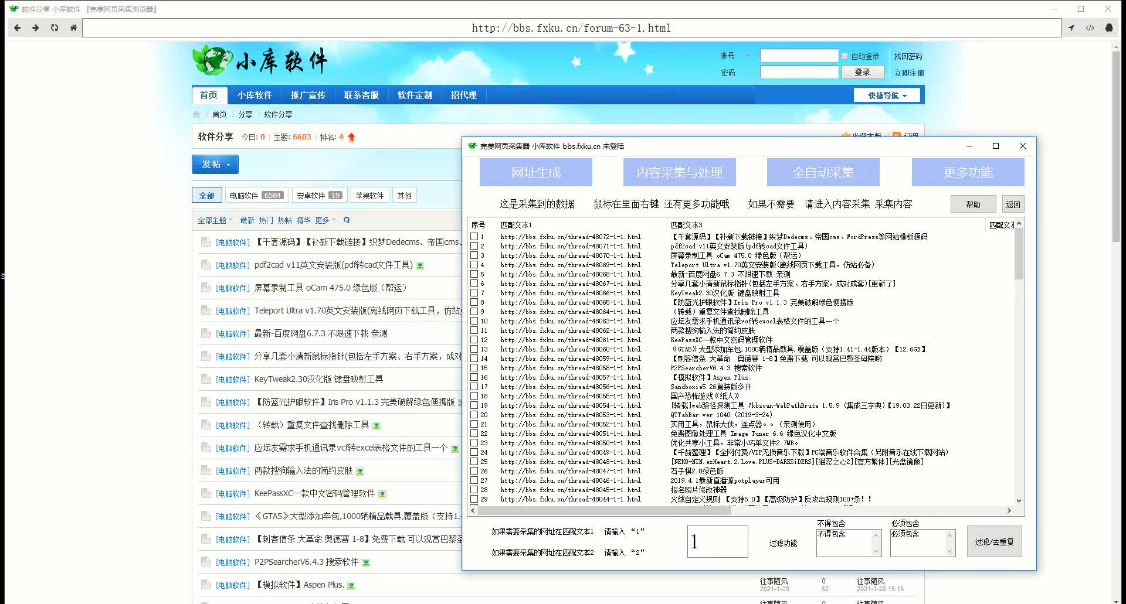Click the 登录 login button
The width and height of the screenshot is (1126, 604).
pos(862,72)
